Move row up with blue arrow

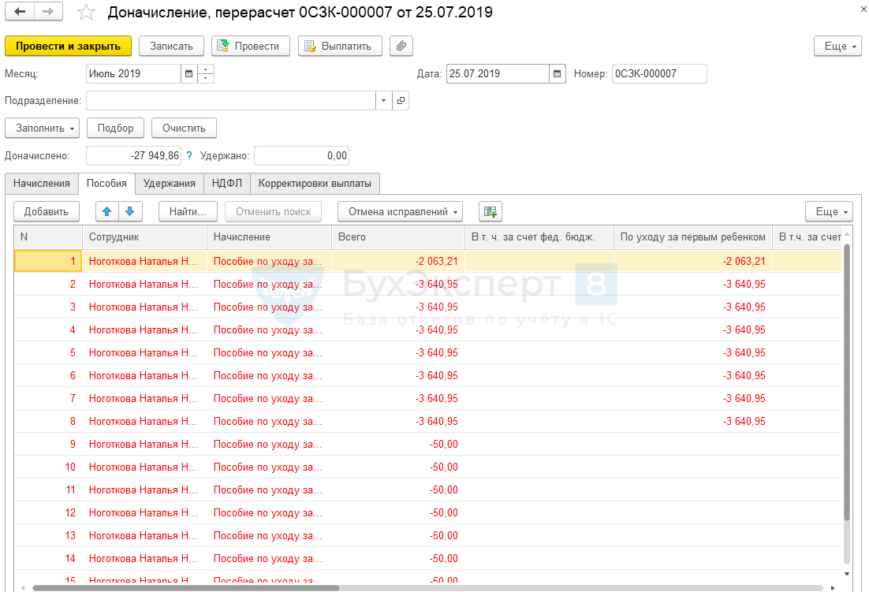107,211
